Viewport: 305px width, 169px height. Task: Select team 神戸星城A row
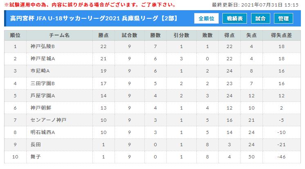tap(152, 59)
